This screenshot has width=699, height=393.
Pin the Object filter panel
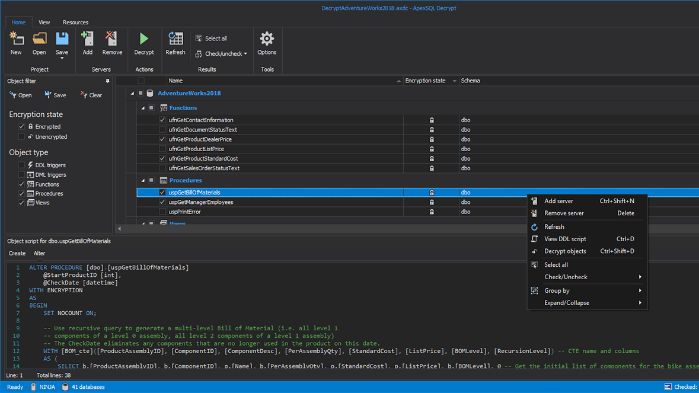107,81
